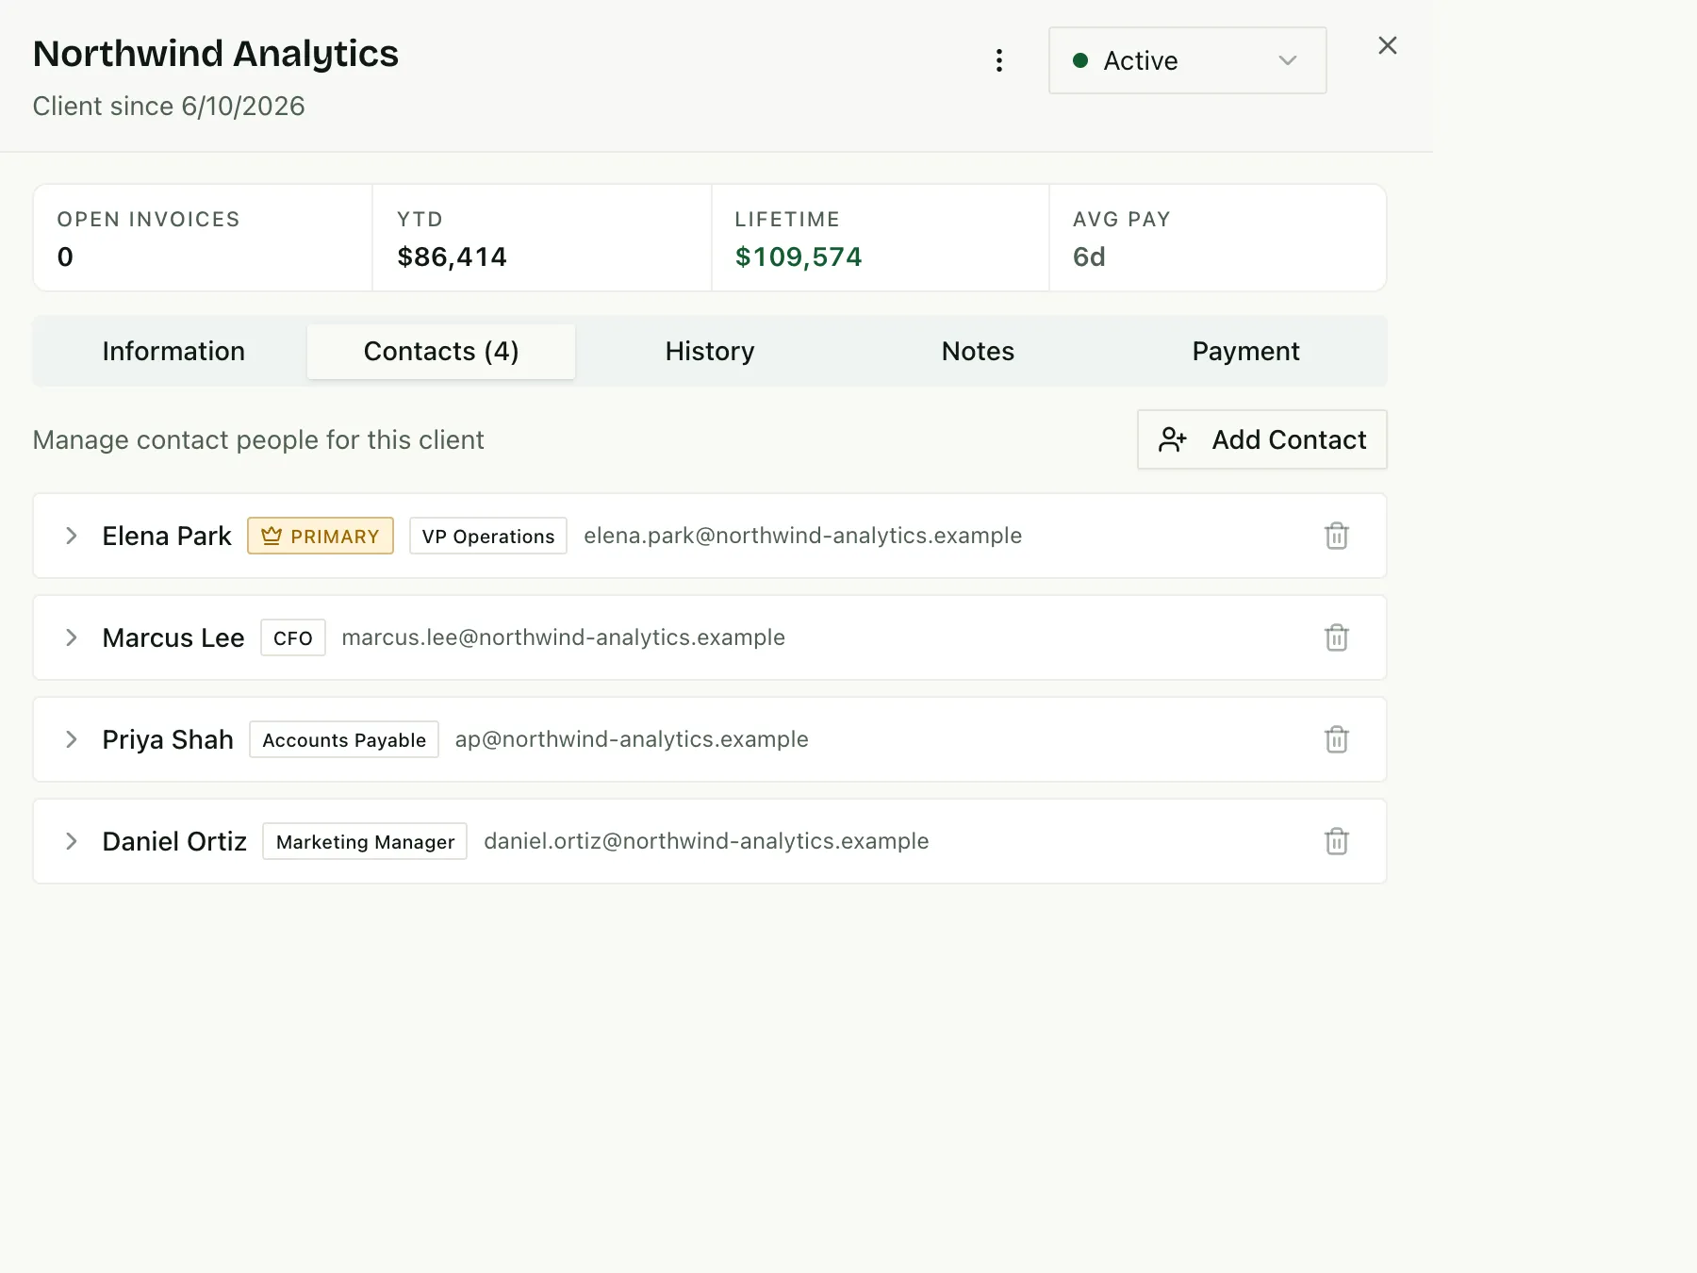Open the Active status dropdown
1697x1273 pixels.
click(1187, 60)
